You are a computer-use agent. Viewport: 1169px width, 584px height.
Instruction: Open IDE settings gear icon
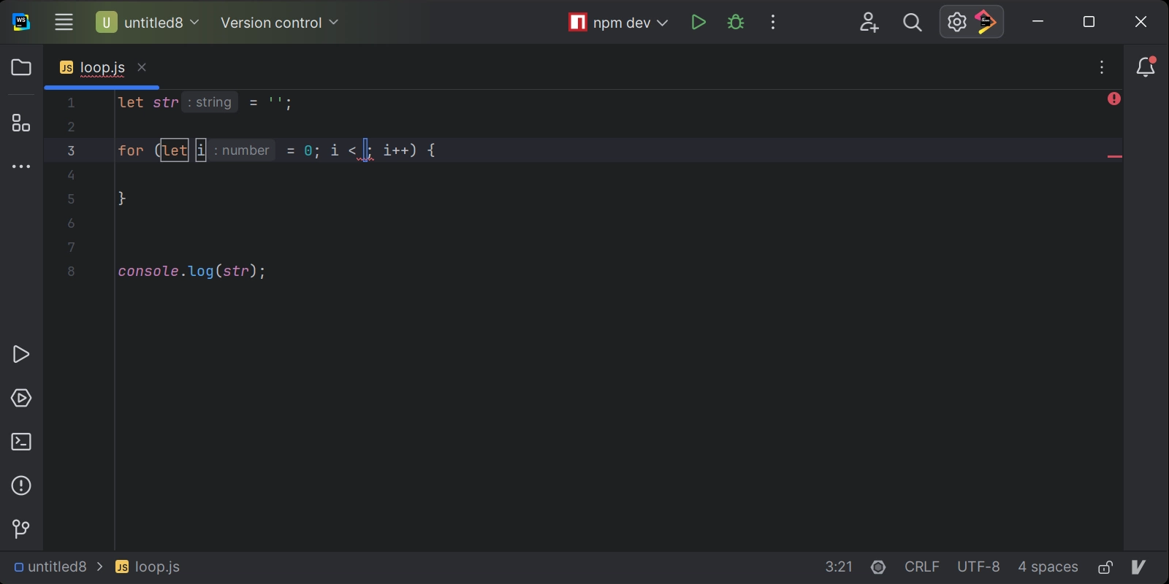coord(956,22)
